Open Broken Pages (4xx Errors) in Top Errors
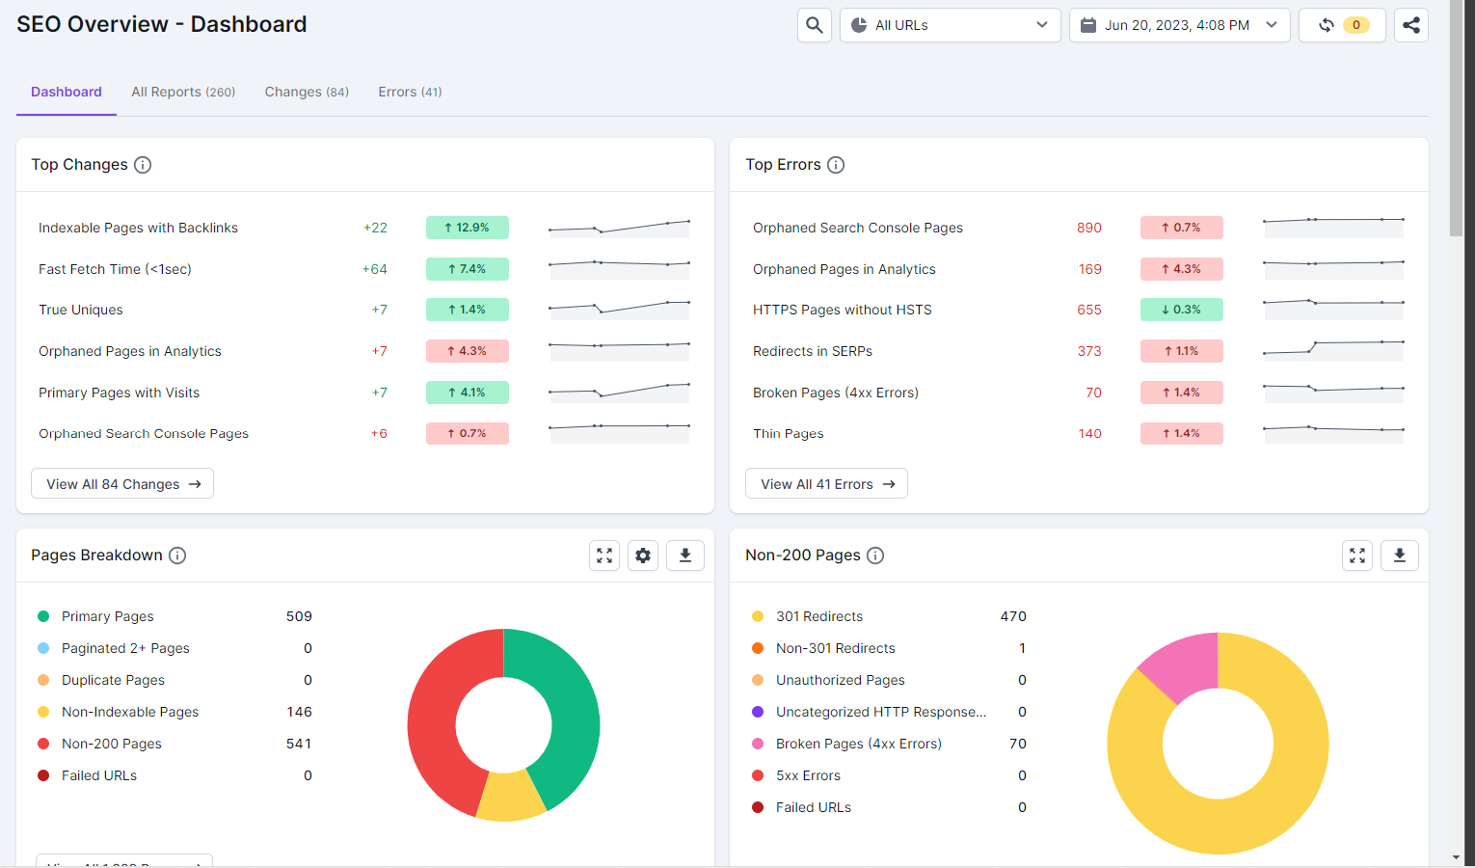 coord(836,393)
